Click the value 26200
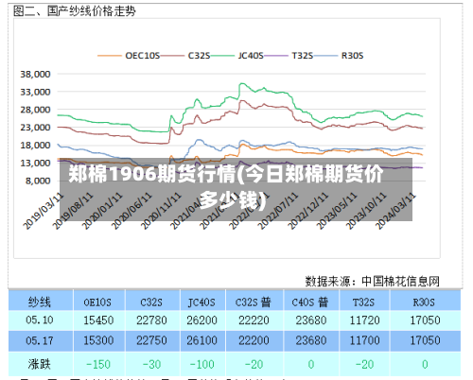This screenshot has height=380, width=473. (x=201, y=320)
